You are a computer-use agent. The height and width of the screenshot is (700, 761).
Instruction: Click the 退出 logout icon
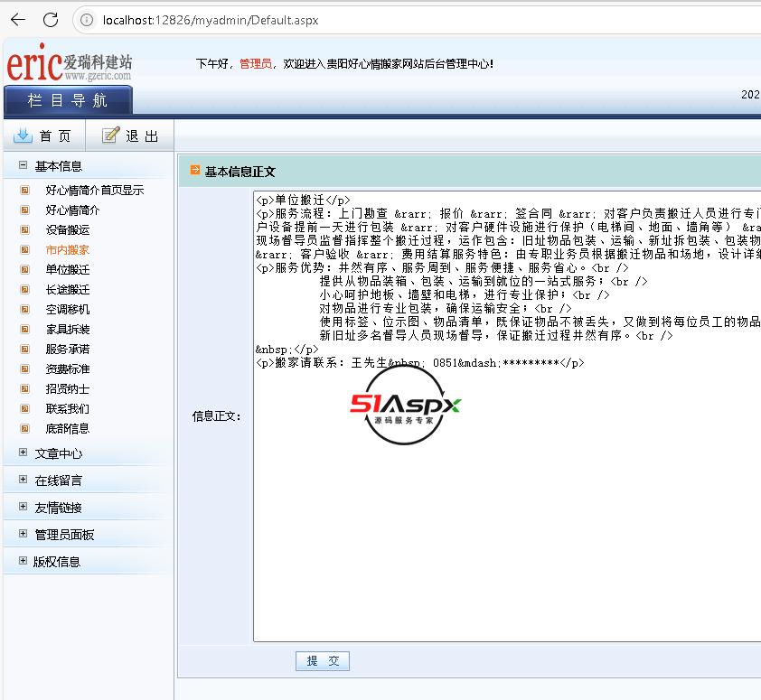(x=110, y=135)
